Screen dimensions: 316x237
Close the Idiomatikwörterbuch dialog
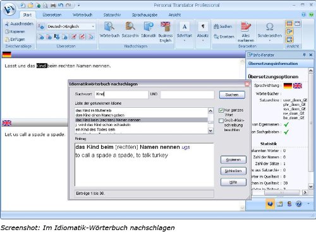pyautogui.click(x=247, y=84)
